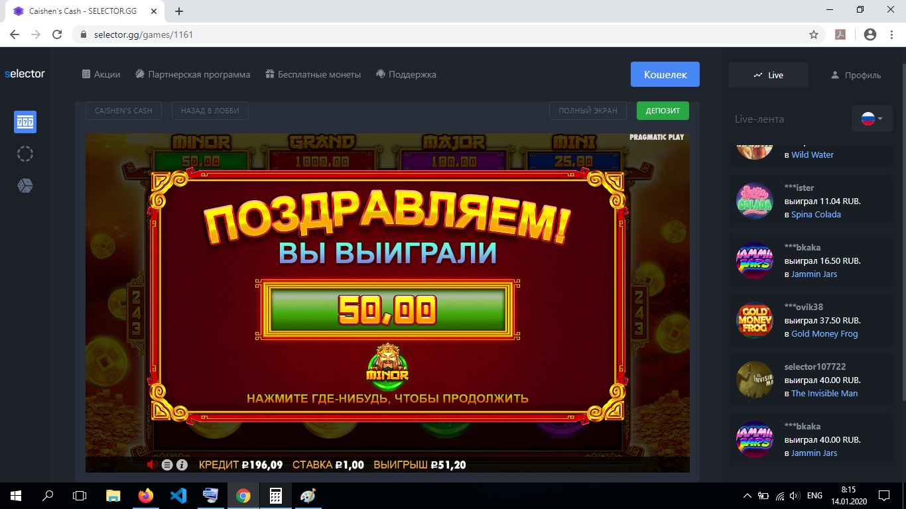Open Visual Studio Code from the taskbar
This screenshot has width=906, height=509.
tap(178, 496)
